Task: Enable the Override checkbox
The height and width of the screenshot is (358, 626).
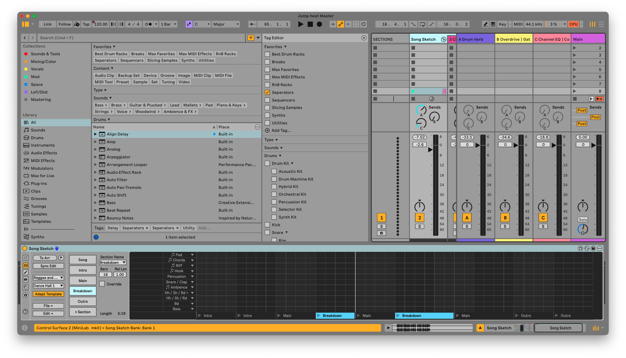Action: click(x=102, y=284)
